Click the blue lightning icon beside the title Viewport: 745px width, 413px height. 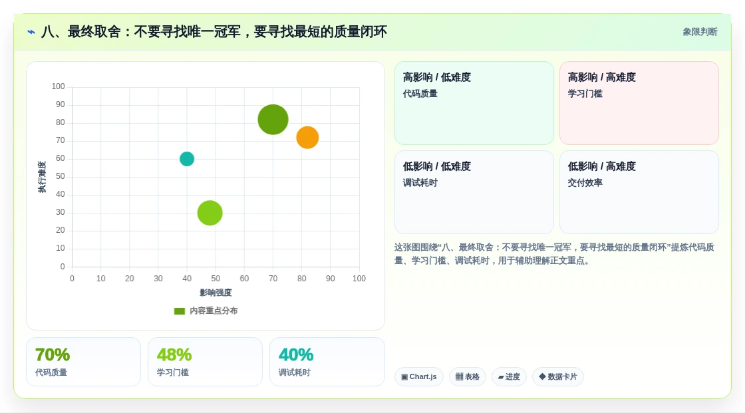(x=31, y=32)
